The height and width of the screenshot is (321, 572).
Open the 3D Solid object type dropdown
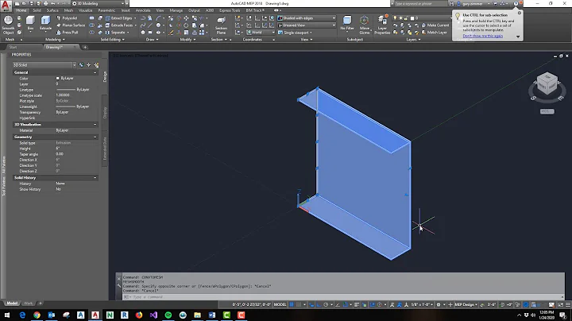[44, 65]
